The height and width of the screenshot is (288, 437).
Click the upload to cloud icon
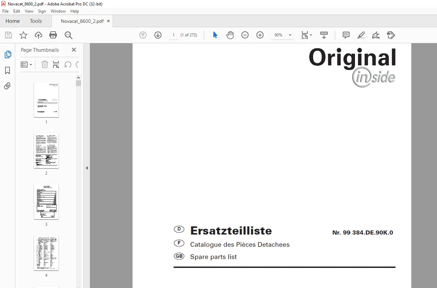38,35
